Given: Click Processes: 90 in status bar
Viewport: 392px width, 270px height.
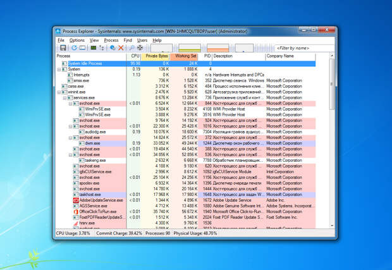Looking at the screenshot, I should (158, 233).
